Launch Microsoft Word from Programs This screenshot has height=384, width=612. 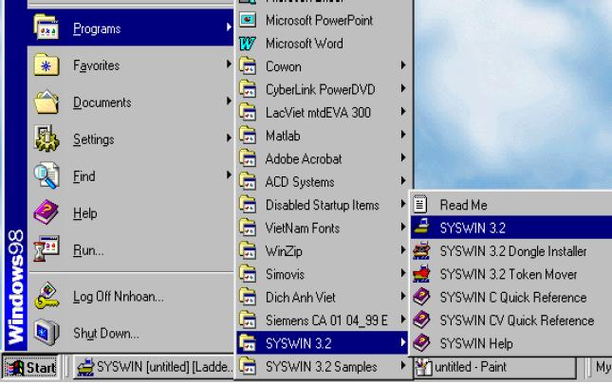click(323, 44)
